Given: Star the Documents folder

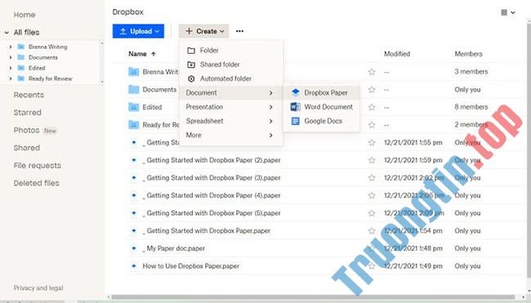Looking at the screenshot, I should pos(372,89).
